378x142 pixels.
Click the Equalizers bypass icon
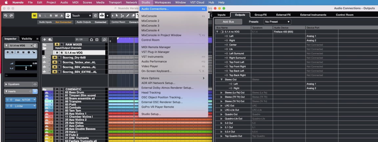click(x=35, y=84)
